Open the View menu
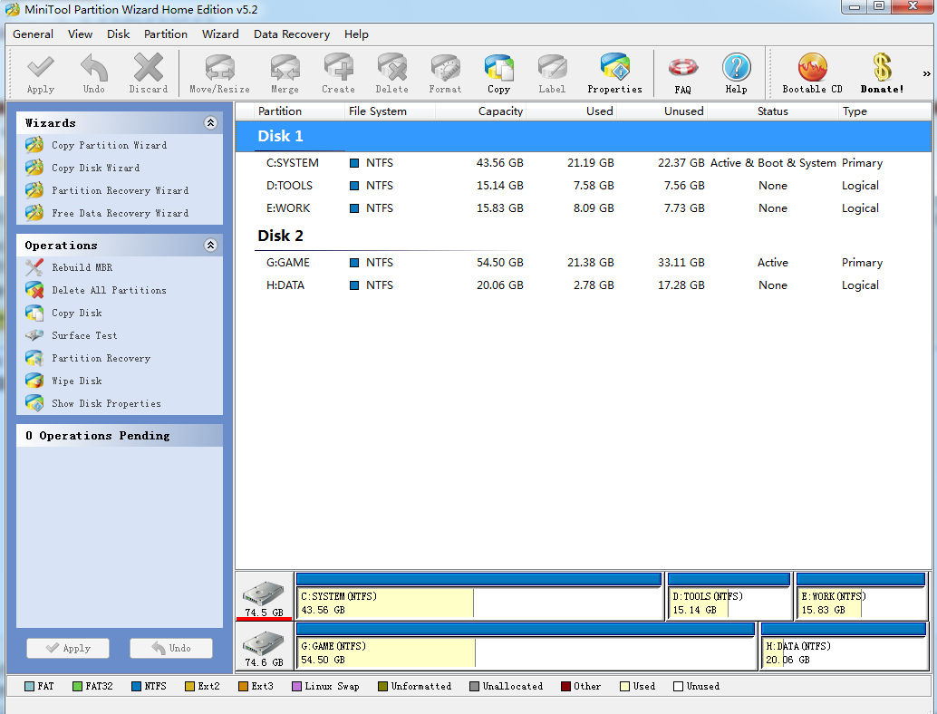This screenshot has height=714, width=937. coord(80,34)
